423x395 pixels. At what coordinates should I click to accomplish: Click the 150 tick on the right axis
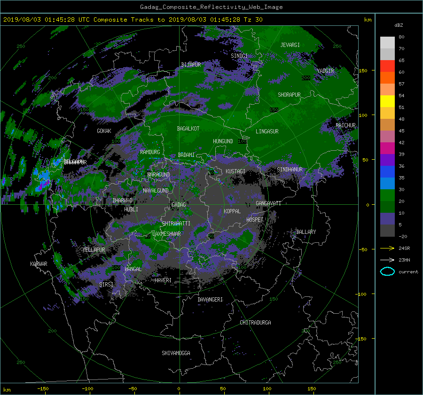(363, 70)
